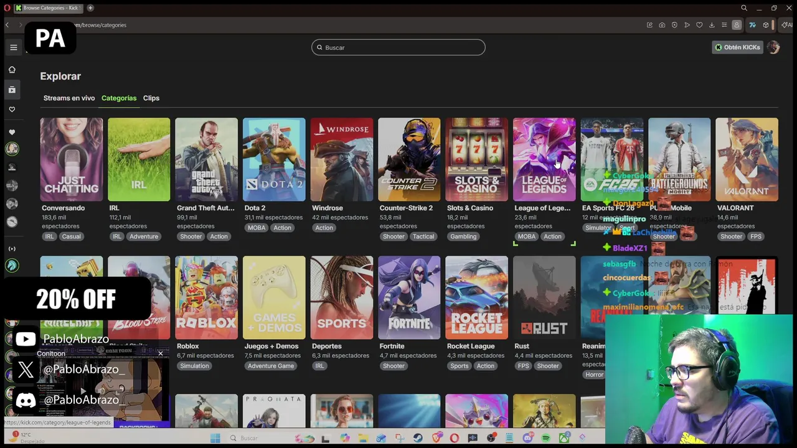Click the Conversando category title
This screenshot has height=448, width=797.
[x=63, y=208]
